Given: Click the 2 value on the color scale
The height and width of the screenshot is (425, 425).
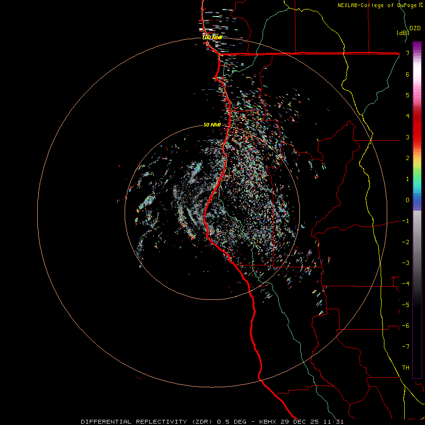Looking at the screenshot, I should click(408, 158).
